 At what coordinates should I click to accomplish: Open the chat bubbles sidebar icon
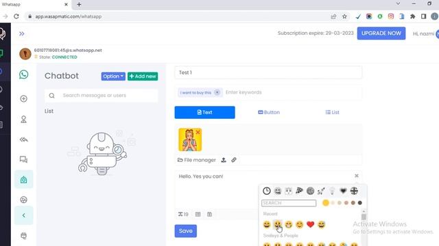[24, 159]
